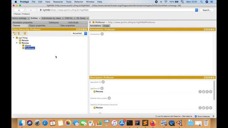Open the Edit menu
Image resolution: width=228 pixels, height=128 pixels.
pyautogui.click(x=40, y=2)
